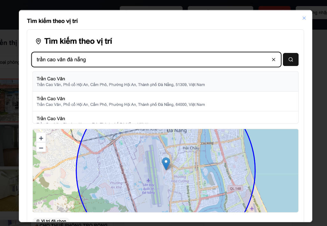The height and width of the screenshot is (226, 327).
Task: Click Phường An Khê on the map
Action: (116, 185)
